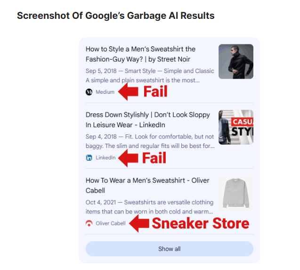Image resolution: width=300 pixels, height=270 pixels.
Task: Click the Oliver Cabell logo icon
Action: [x=89, y=223]
